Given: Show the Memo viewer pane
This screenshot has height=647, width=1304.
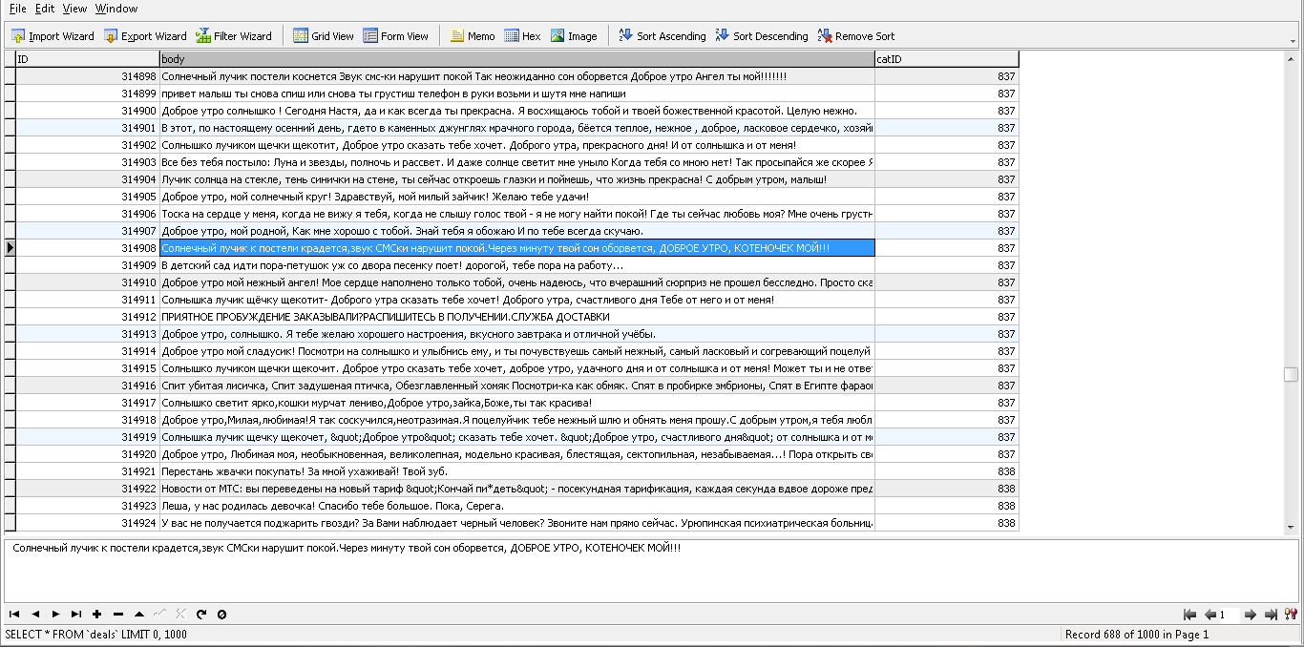Looking at the screenshot, I should 473,36.
